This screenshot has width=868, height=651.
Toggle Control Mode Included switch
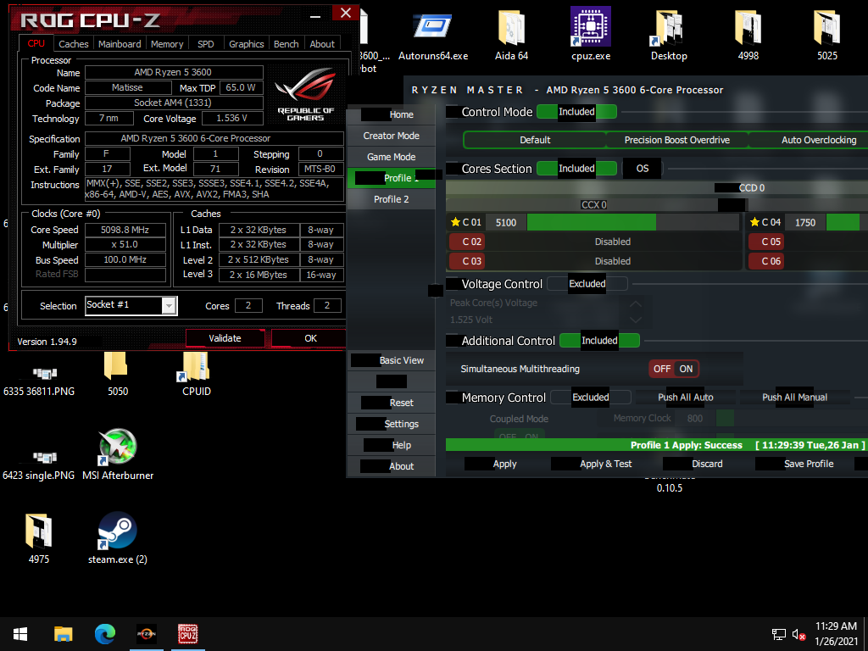[x=576, y=111]
